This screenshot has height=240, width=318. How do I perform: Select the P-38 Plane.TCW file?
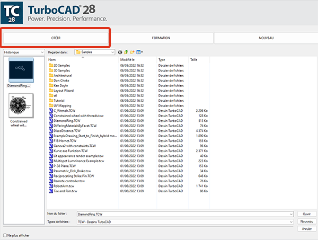pyautogui.click(x=62, y=166)
